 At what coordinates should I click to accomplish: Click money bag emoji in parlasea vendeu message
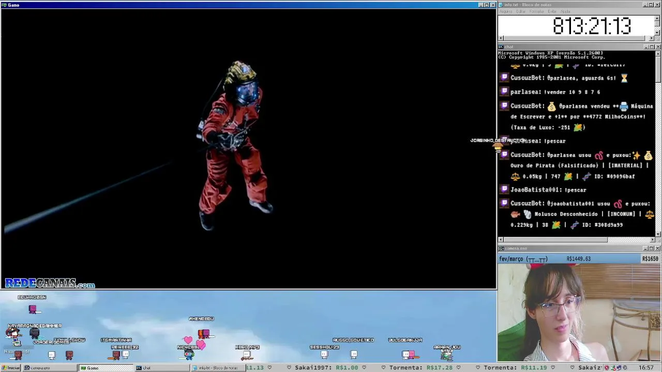pos(551,106)
